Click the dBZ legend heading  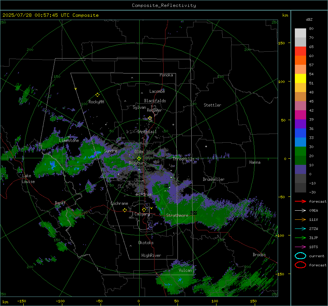pos(309,19)
